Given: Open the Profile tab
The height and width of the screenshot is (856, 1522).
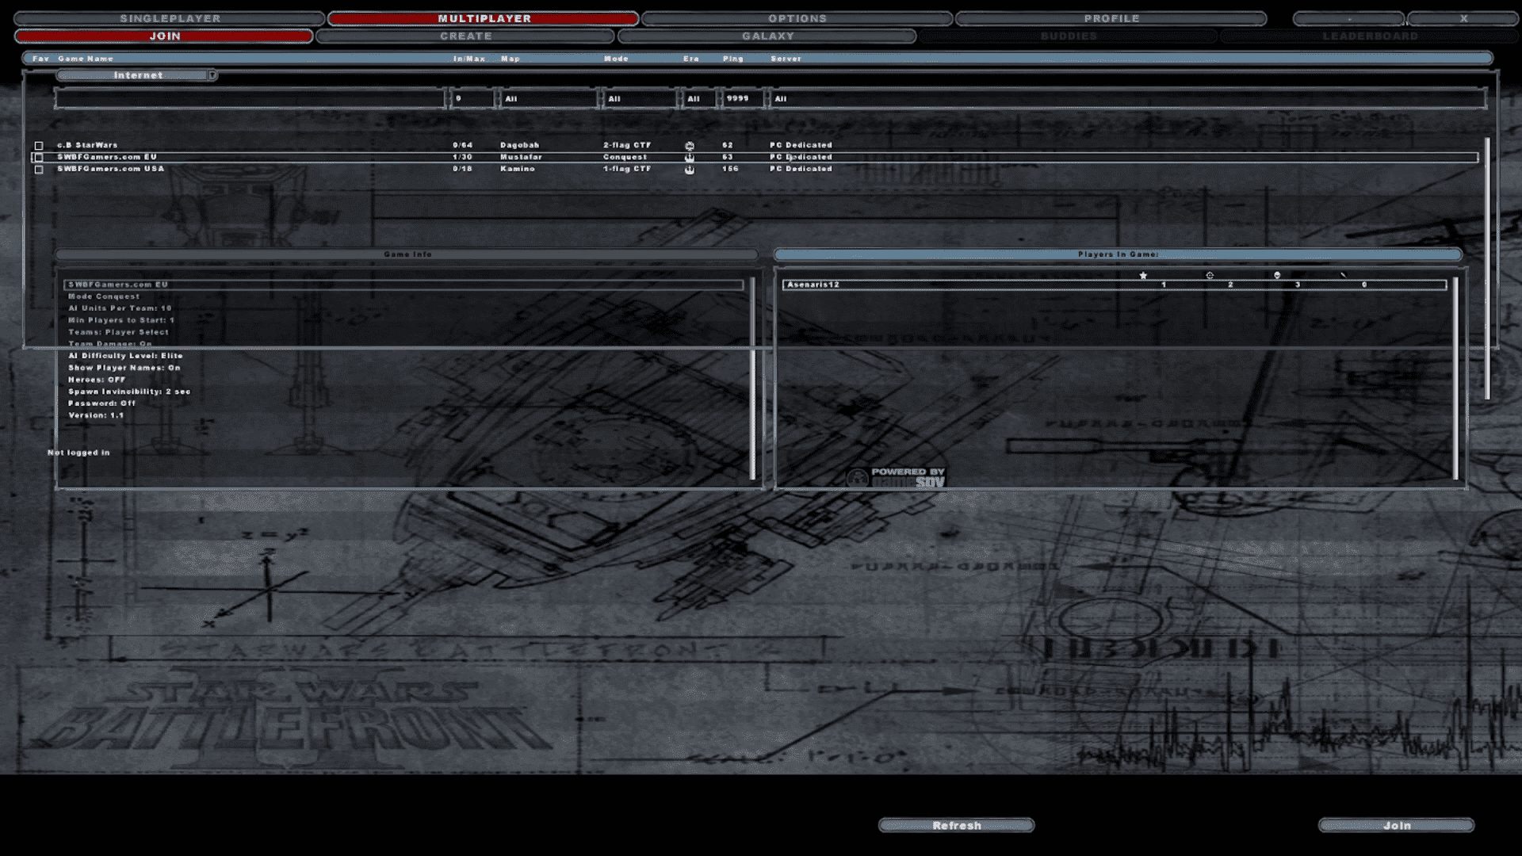Looking at the screenshot, I should (x=1111, y=18).
